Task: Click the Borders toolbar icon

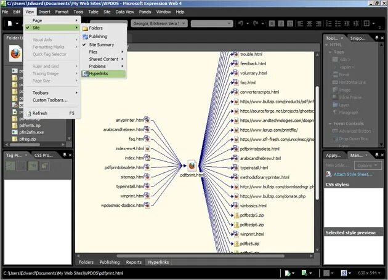Action: pyautogui.click(x=366, y=23)
